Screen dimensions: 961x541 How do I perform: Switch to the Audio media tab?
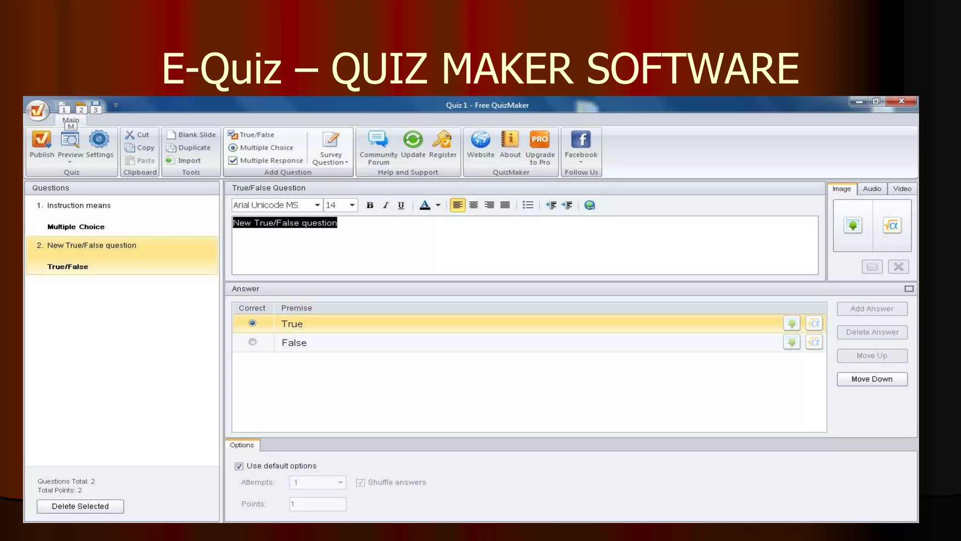pos(872,189)
